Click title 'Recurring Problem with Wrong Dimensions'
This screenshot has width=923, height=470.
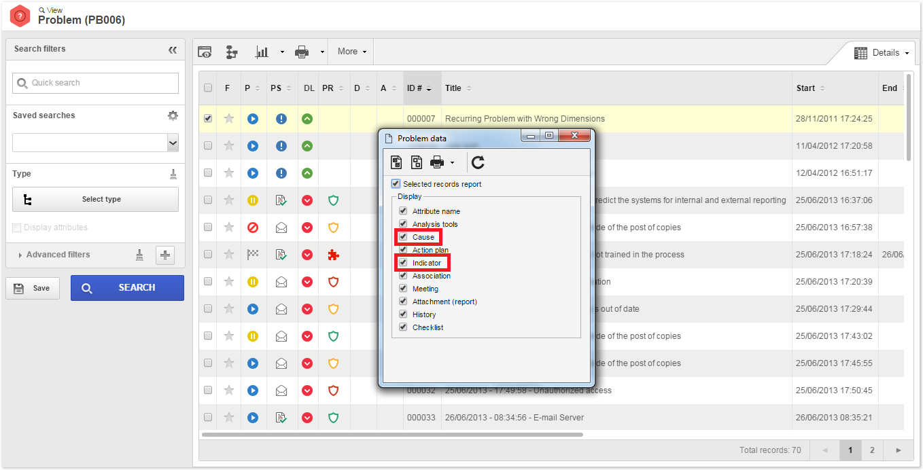525,119
